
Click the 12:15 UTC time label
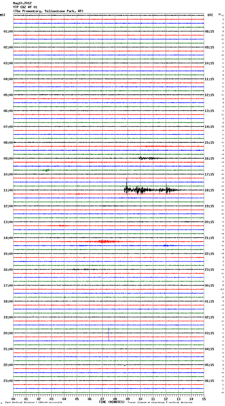coord(209,95)
